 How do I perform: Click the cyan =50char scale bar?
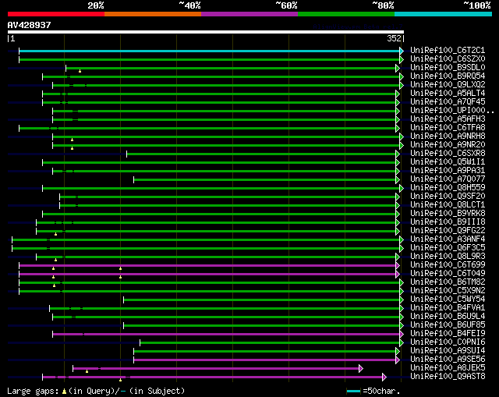click(353, 391)
